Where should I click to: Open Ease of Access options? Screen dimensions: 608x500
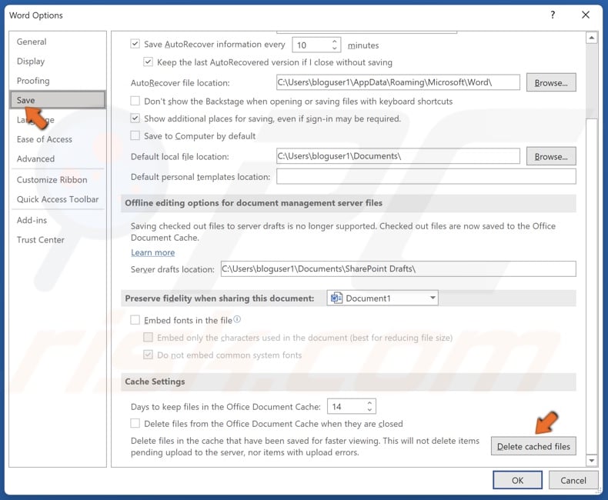click(58, 139)
